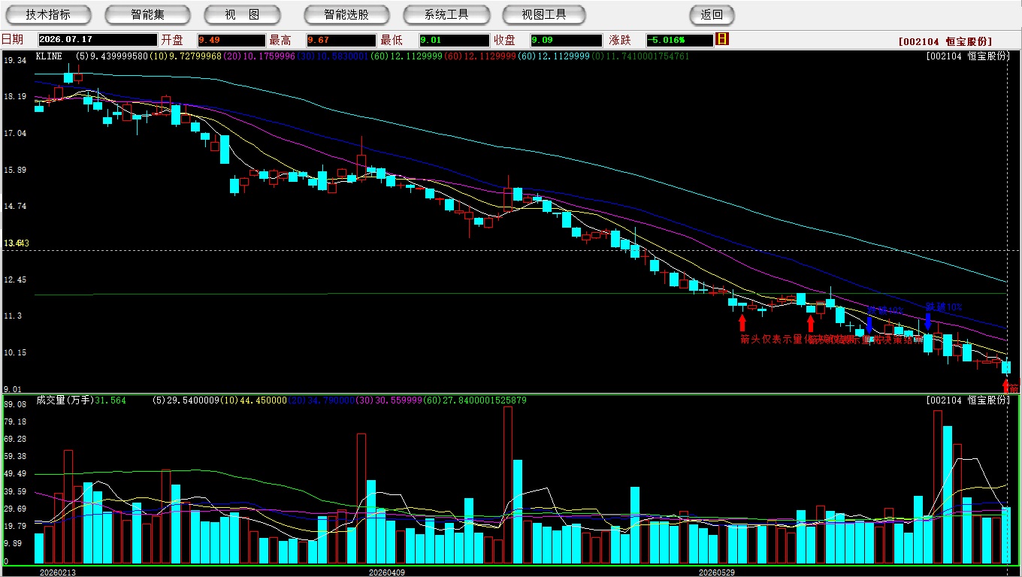Click the 20260529 date axis label
This screenshot has height=577, width=1022.
pyautogui.click(x=717, y=572)
